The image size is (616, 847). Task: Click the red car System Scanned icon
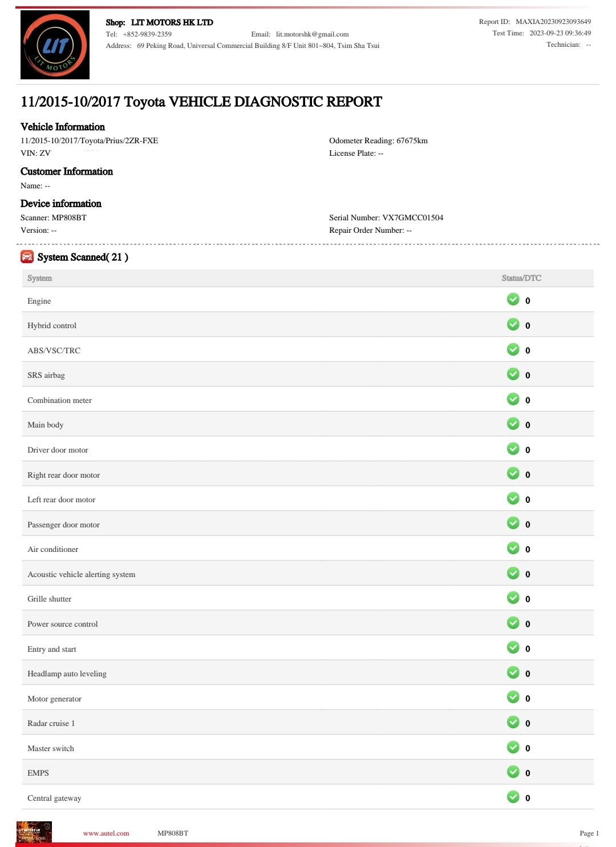pos(27,257)
